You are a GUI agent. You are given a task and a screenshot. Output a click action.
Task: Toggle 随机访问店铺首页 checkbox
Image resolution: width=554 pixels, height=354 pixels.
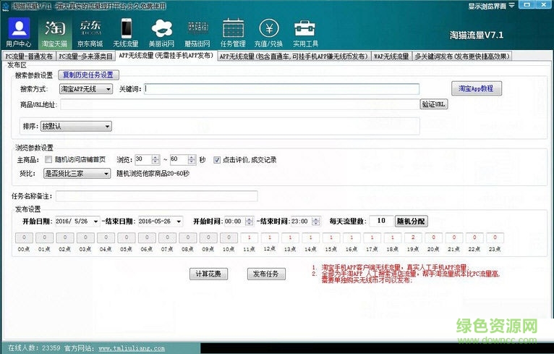pos(48,159)
